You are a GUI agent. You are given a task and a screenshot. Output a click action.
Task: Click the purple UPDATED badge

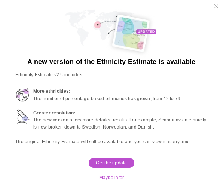pyautogui.click(x=146, y=31)
